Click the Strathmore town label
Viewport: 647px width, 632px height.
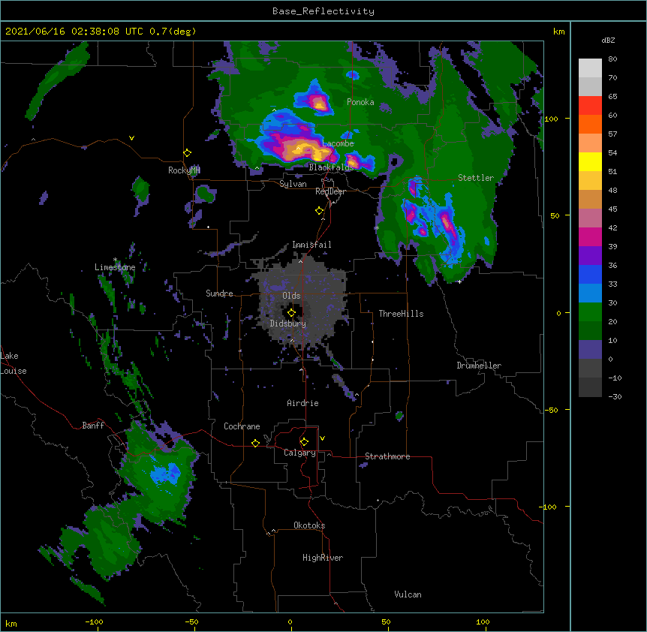[387, 456]
